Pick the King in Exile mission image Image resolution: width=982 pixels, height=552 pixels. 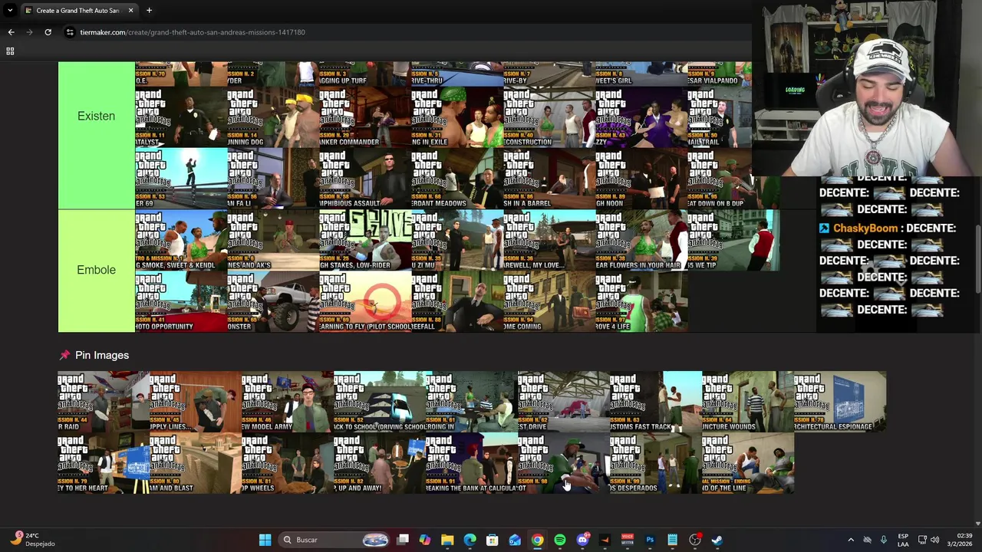click(456, 117)
